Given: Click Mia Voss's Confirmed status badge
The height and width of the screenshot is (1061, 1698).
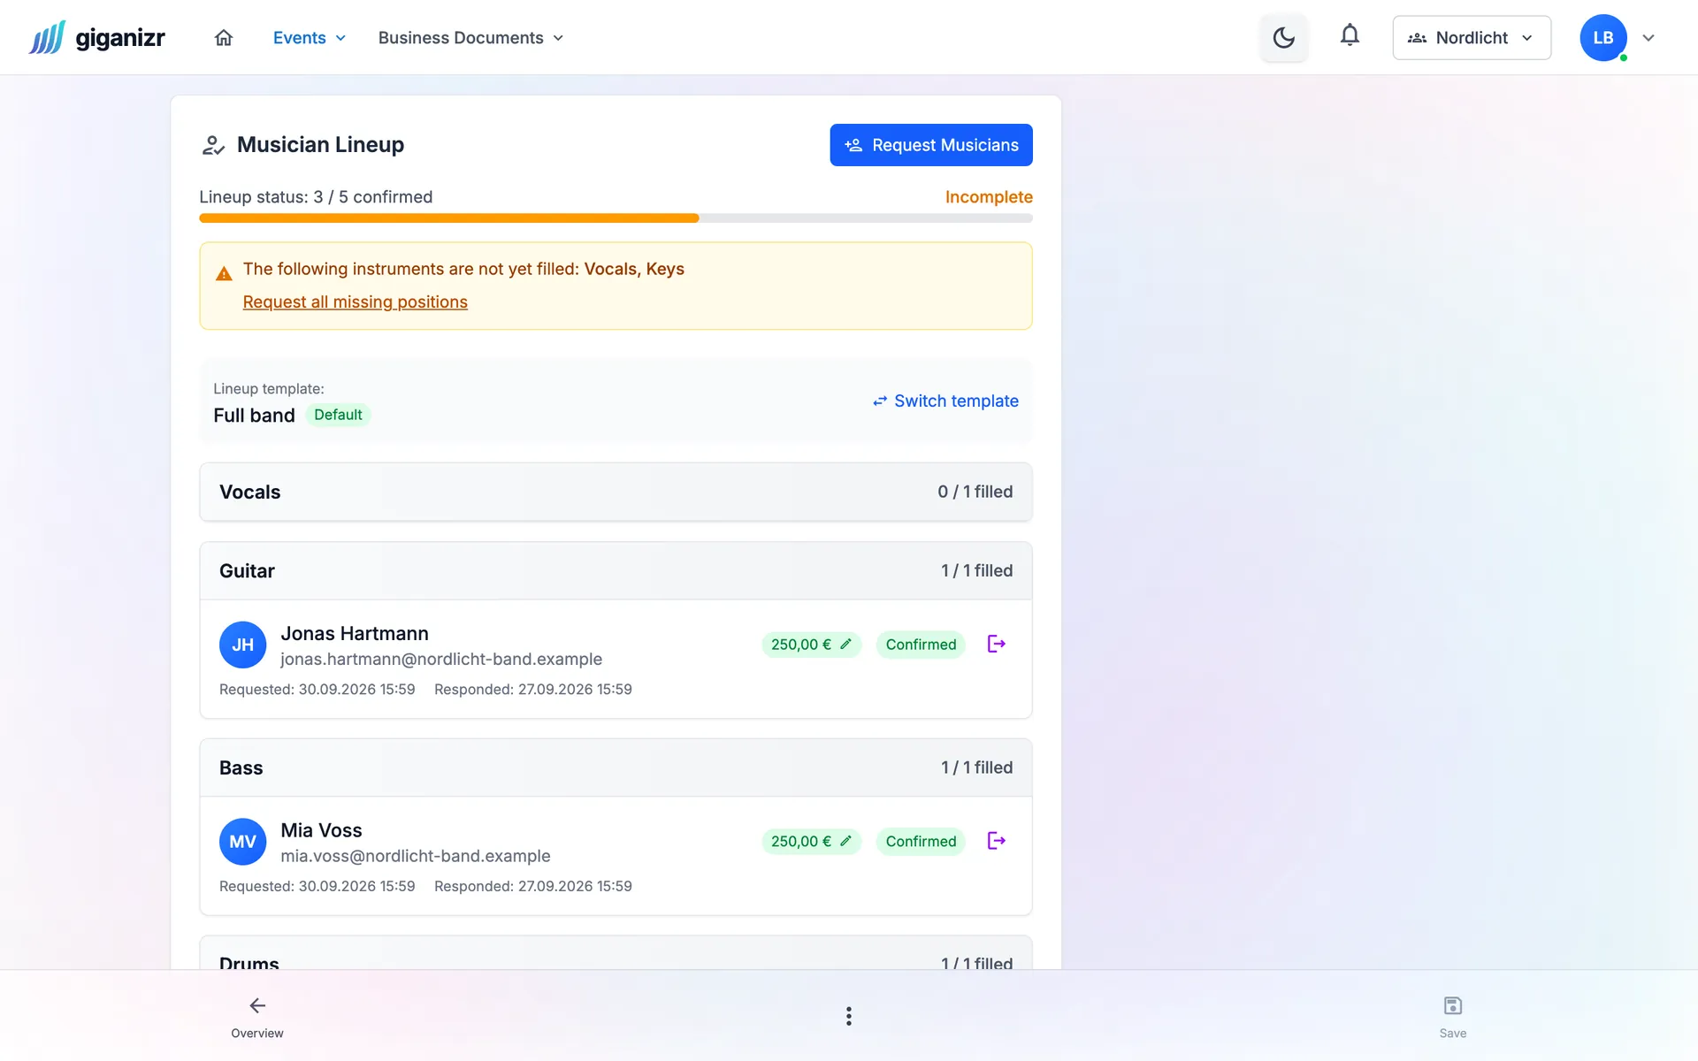Looking at the screenshot, I should (x=921, y=841).
